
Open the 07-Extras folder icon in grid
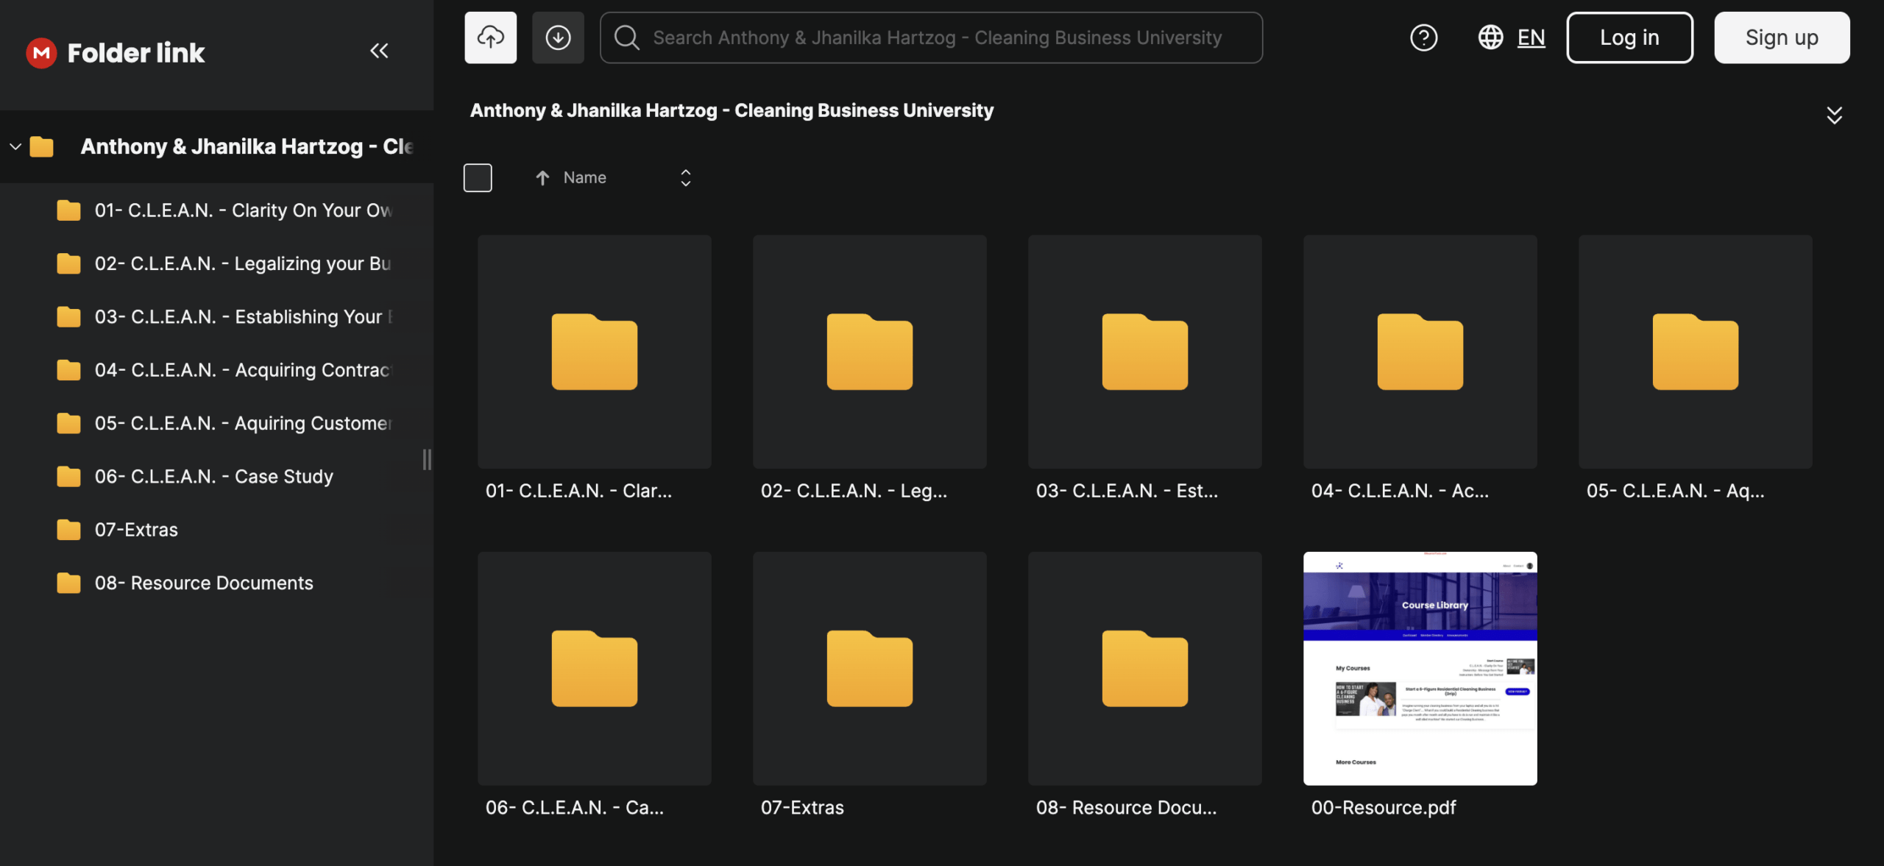point(869,668)
